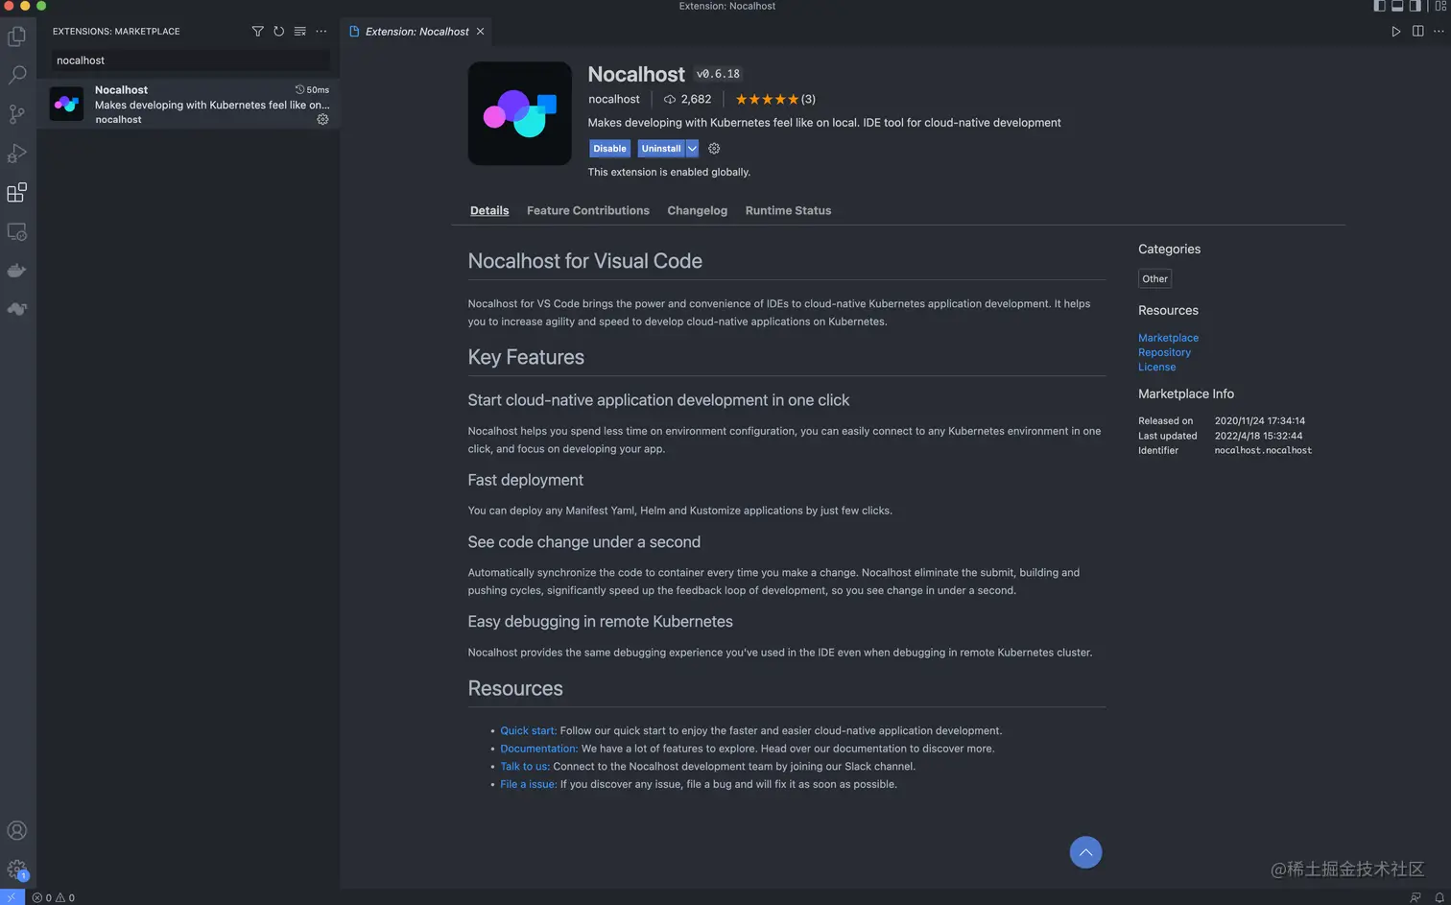Open the Customize Layout icon

point(1440,6)
